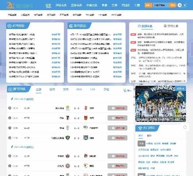Open the 中超直播 sub-navigation link
The image size is (193, 176).
coord(12,15)
